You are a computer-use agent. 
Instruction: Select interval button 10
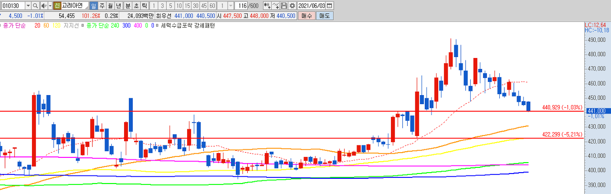(179, 6)
